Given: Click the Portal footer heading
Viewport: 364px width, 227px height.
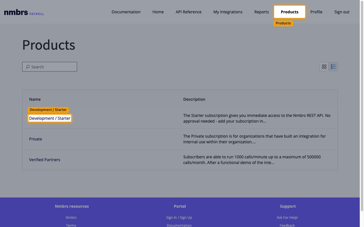Looking at the screenshot, I should pos(180,206).
